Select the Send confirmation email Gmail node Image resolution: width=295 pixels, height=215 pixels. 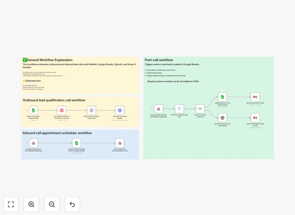(255, 118)
